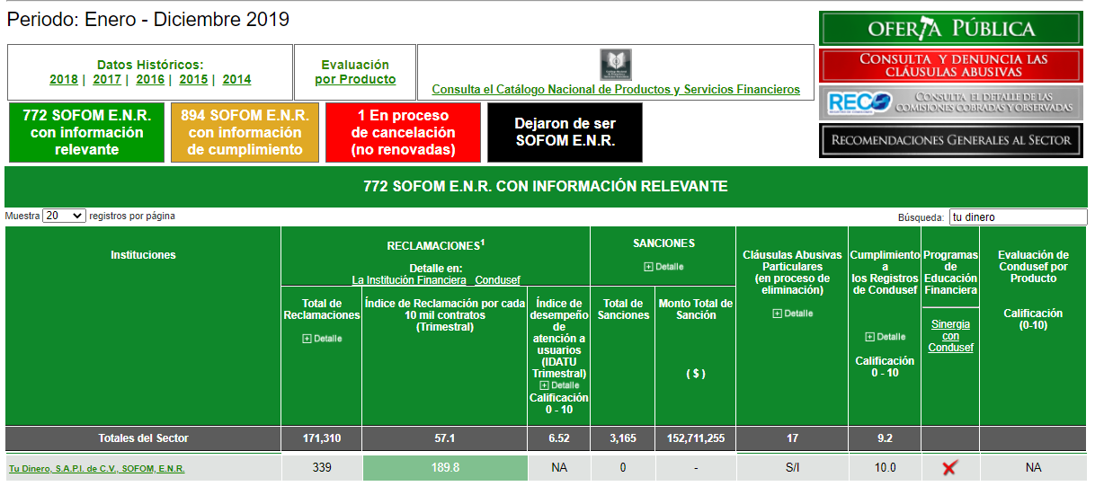Click the Instituciones column header

click(143, 255)
